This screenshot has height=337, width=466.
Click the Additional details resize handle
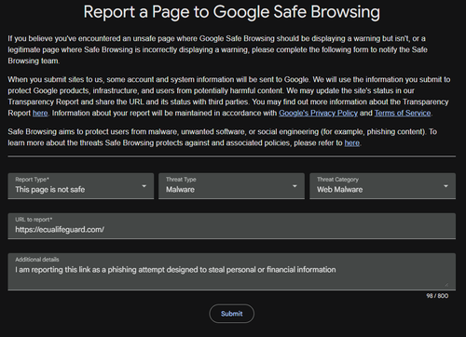pos(446,284)
